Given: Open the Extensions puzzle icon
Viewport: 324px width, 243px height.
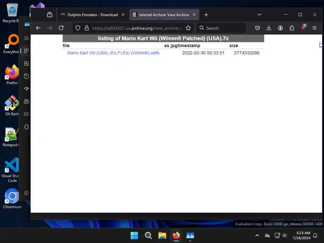Looking at the screenshot, I should (x=292, y=28).
